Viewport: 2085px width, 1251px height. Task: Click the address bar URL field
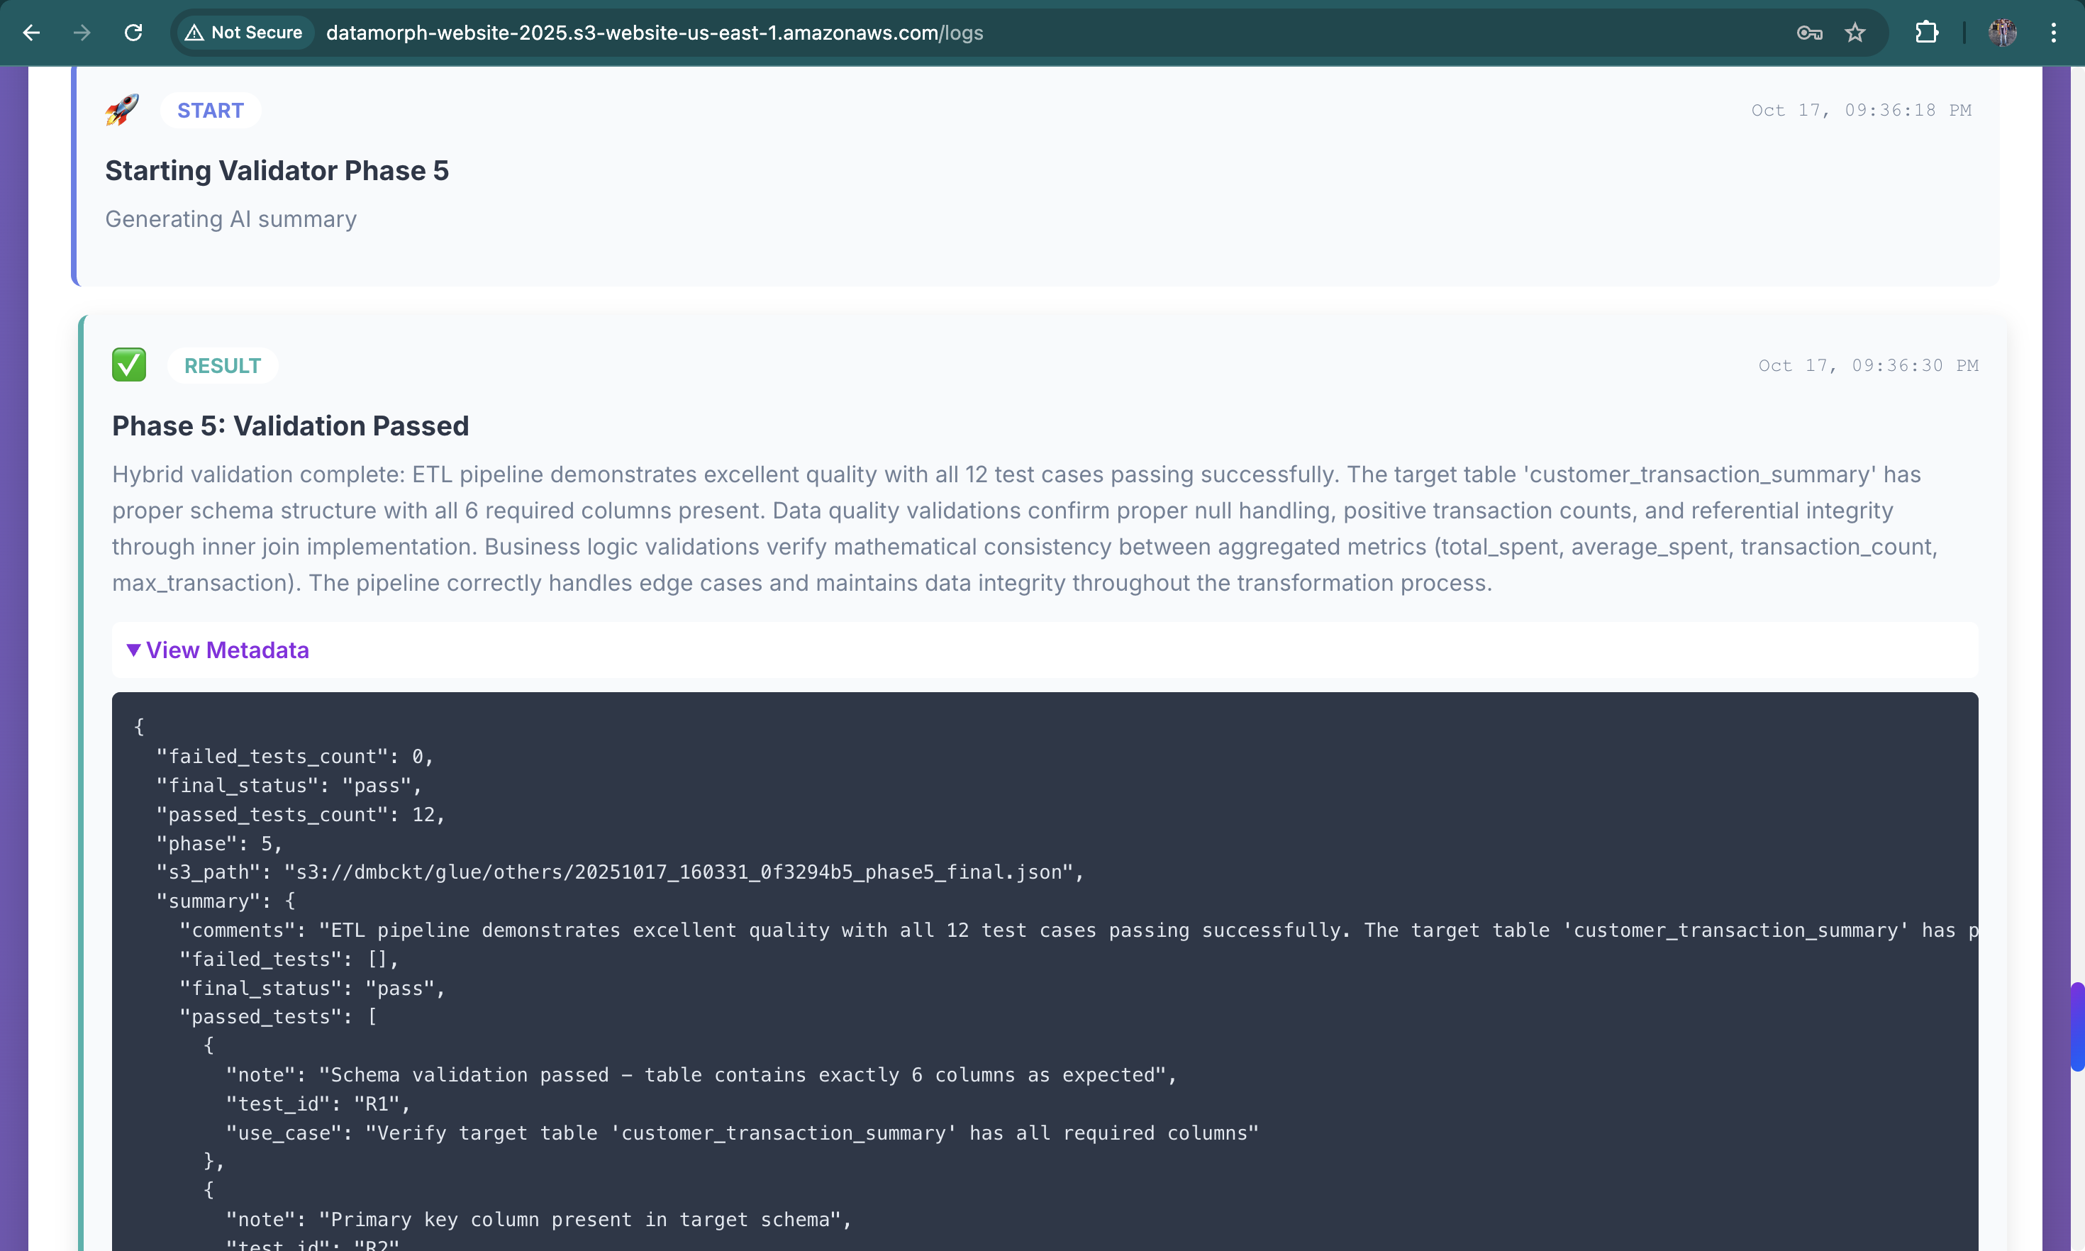[654, 33]
